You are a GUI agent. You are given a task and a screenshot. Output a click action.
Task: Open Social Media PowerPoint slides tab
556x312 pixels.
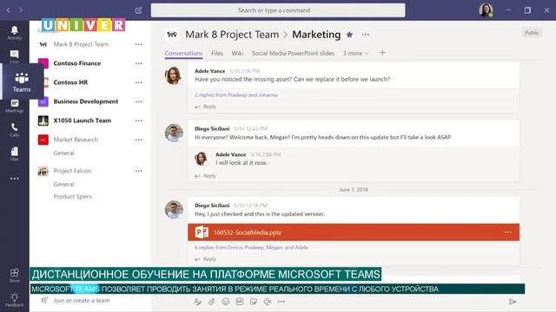click(x=293, y=53)
